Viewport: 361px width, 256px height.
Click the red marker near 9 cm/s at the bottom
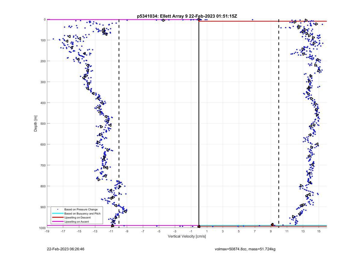click(272, 224)
